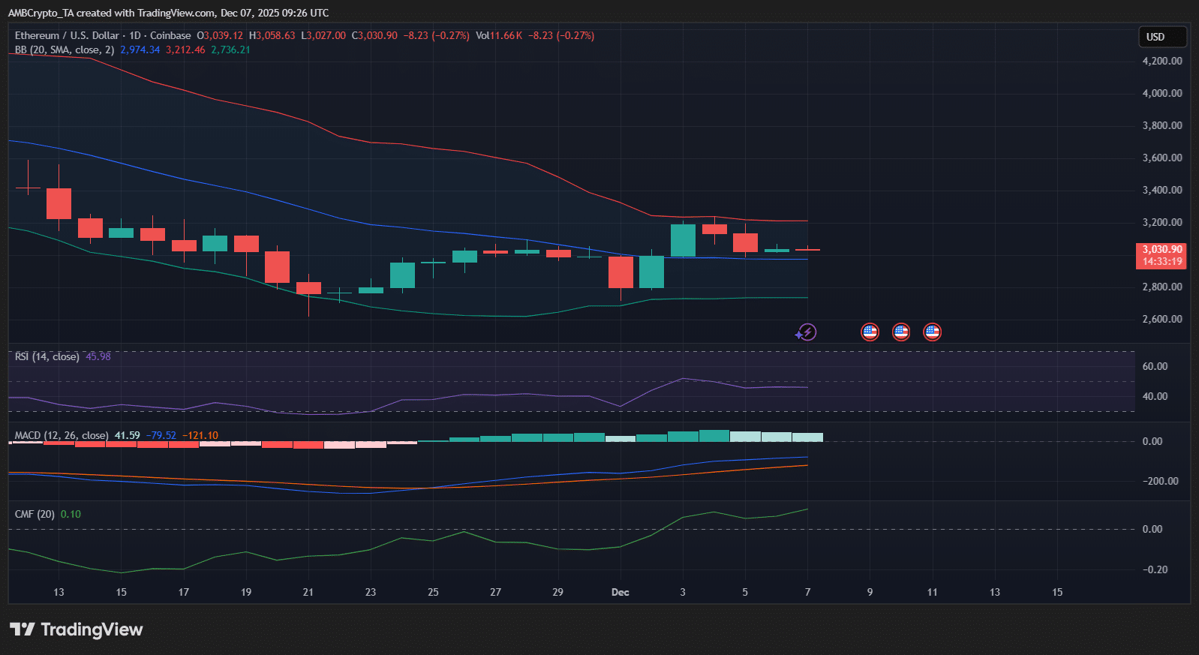Click the TradingView logo at bottom left
This screenshot has width=1199, height=655.
(77, 629)
